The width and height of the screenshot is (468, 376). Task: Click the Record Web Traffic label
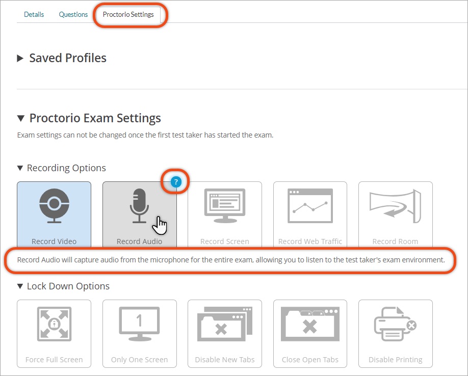click(x=310, y=241)
